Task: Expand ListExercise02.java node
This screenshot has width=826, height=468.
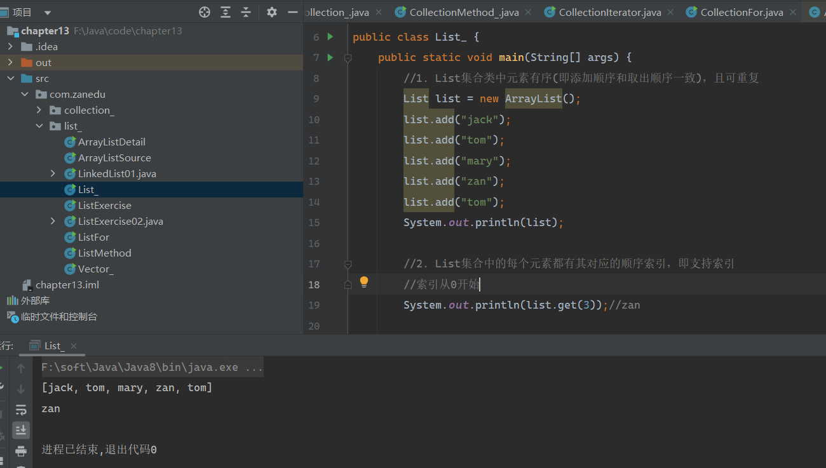Action: 53,221
